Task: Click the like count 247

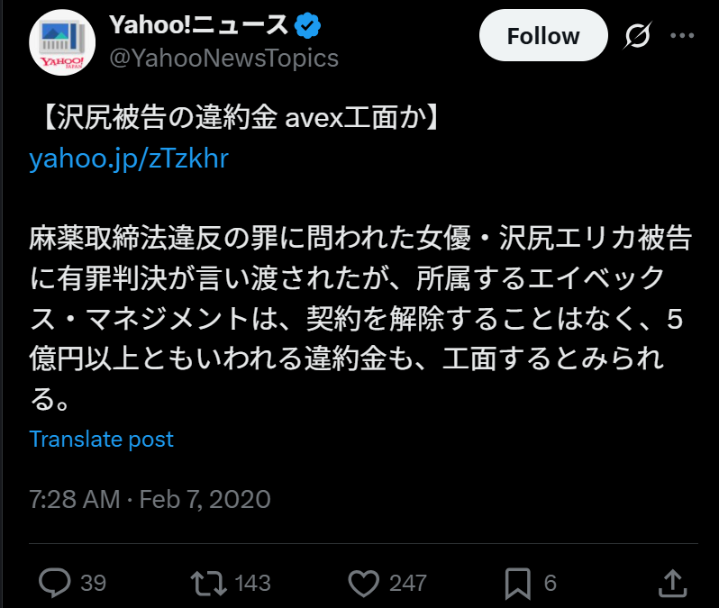Action: coord(408,584)
